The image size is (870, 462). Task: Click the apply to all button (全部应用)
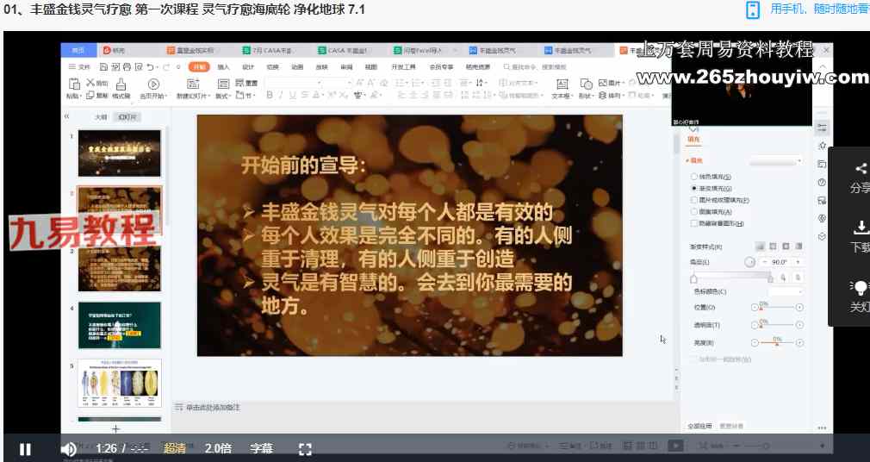[699, 426]
